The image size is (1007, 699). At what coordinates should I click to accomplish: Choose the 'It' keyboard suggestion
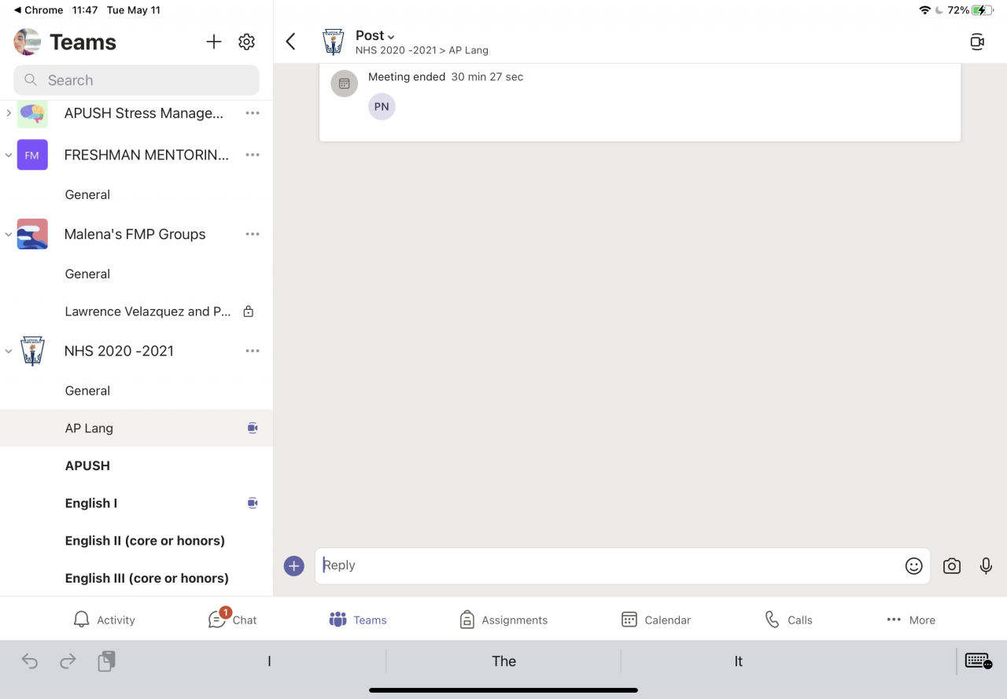coord(738,661)
